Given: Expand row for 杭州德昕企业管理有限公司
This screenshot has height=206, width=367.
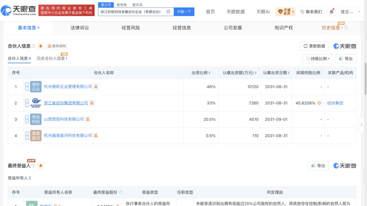Looking at the screenshot, I should [x=27, y=87].
